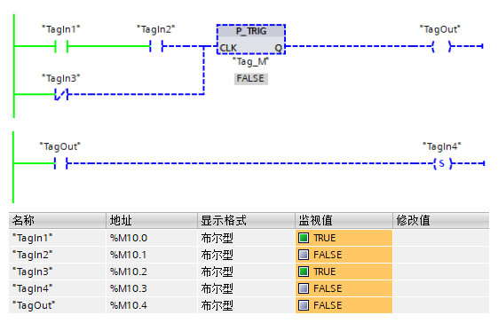Select the TagIn3 normally closed contact

point(61,94)
